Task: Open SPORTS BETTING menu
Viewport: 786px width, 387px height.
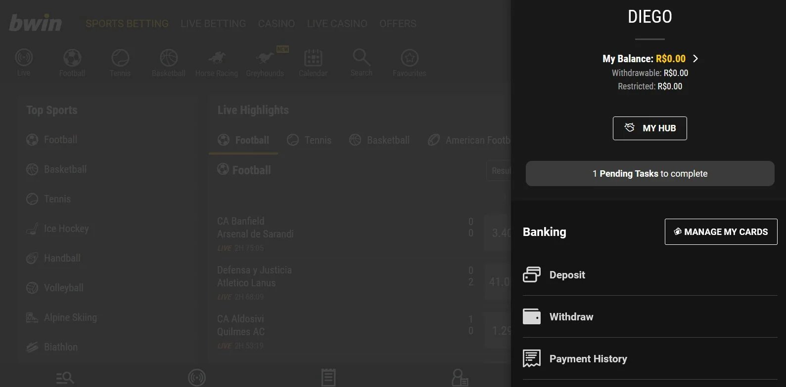Action: tap(127, 24)
